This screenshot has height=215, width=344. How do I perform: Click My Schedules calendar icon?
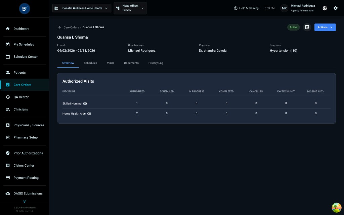pos(8,45)
